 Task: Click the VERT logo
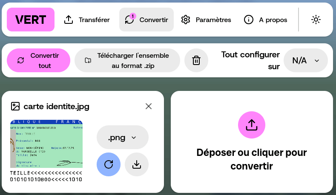tap(31, 20)
